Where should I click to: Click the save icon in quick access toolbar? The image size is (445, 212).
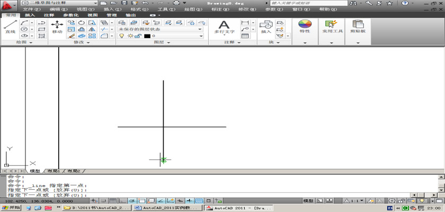[x=124, y=3]
